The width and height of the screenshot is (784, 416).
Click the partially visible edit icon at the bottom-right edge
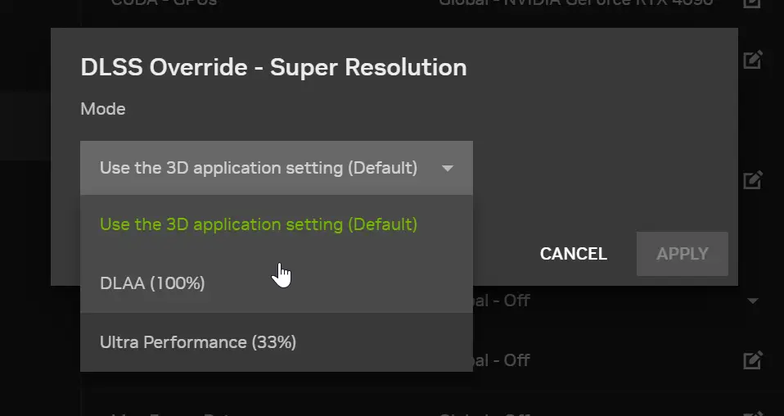click(x=753, y=413)
